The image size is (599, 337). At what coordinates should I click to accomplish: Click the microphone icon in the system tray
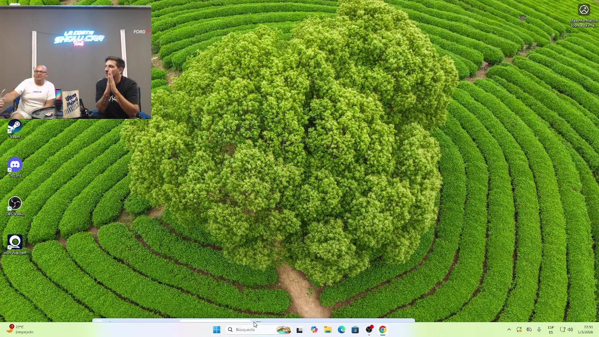click(x=539, y=330)
